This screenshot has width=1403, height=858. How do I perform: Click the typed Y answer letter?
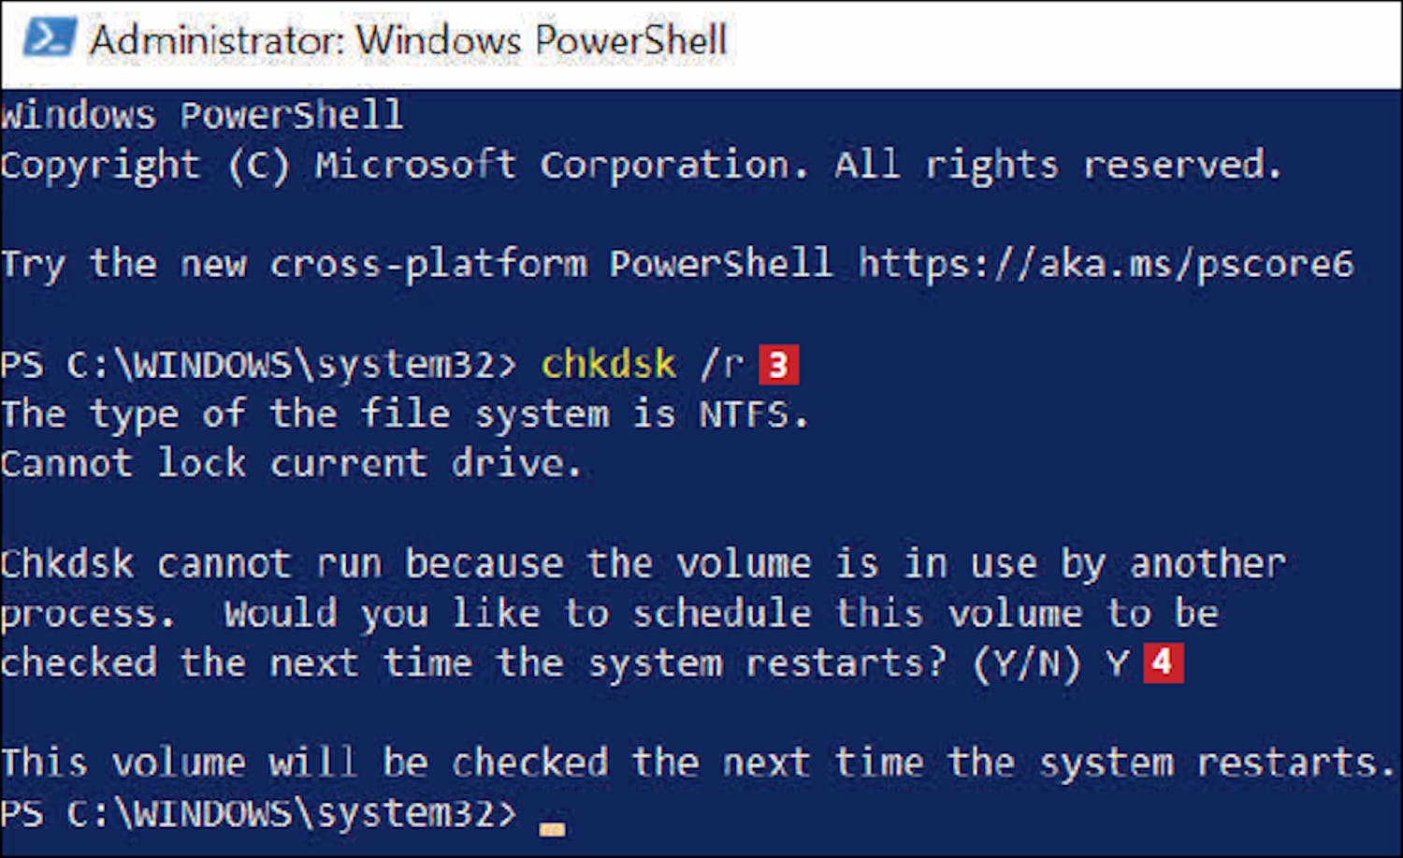pos(1117,663)
